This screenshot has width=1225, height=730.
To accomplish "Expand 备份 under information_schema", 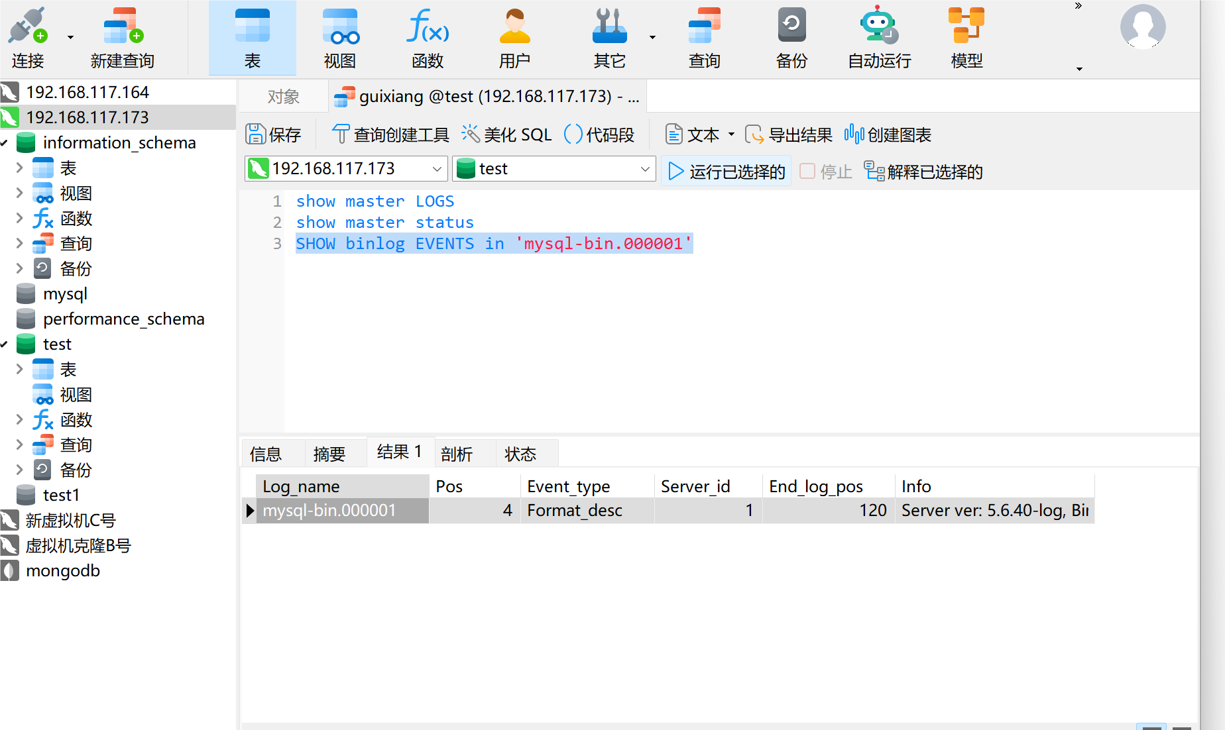I will tap(20, 268).
